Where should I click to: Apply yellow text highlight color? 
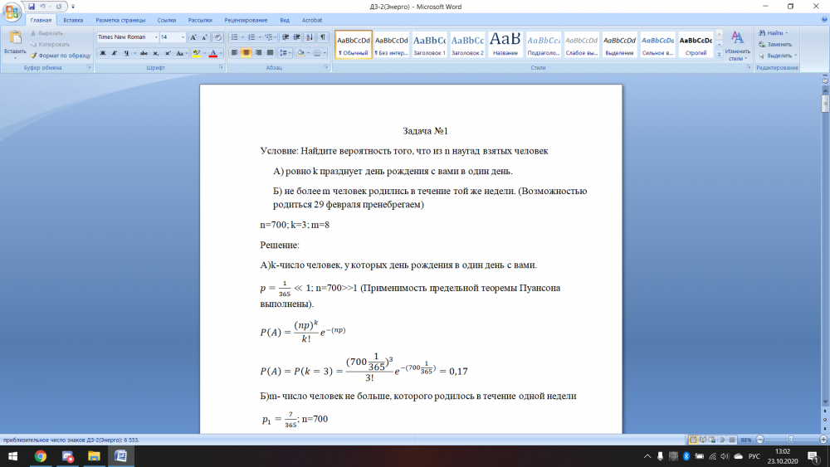point(197,53)
